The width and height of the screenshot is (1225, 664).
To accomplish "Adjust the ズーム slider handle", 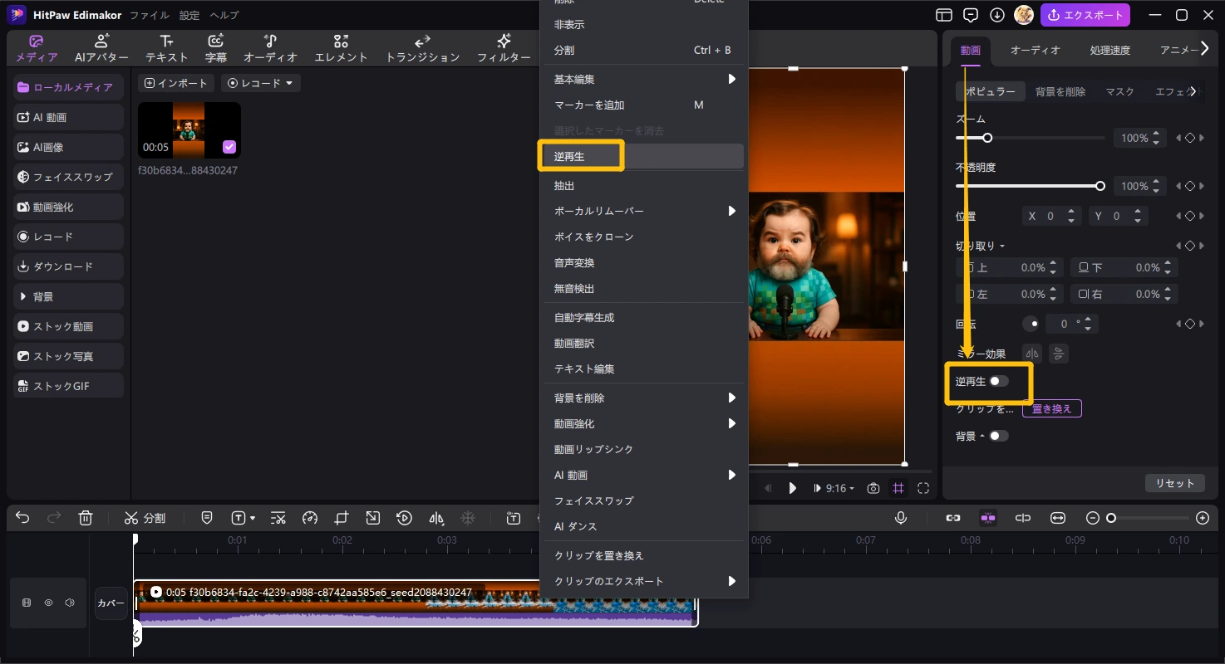I will click(987, 138).
